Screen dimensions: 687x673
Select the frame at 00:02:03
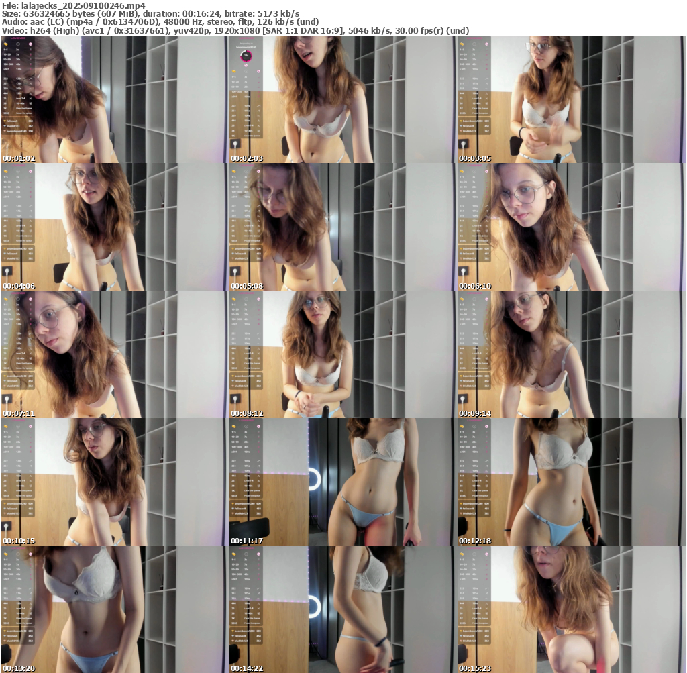(343, 99)
